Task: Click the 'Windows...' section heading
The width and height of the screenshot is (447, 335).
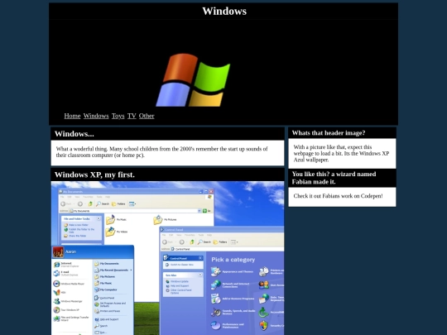Action: 74,134
